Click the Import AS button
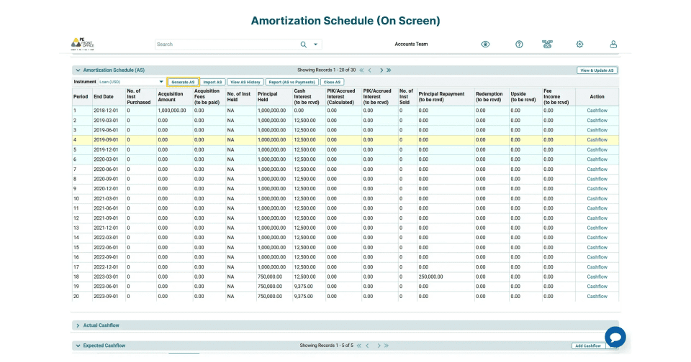The width and height of the screenshot is (691, 362). tap(212, 82)
